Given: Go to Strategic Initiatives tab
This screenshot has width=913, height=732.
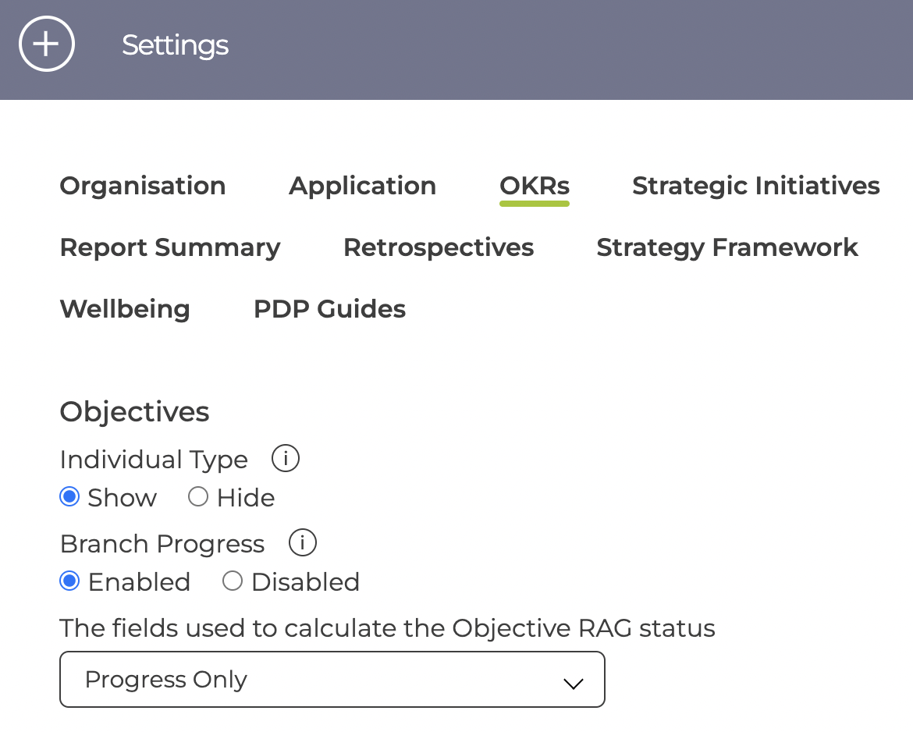Looking at the screenshot, I should 755,186.
